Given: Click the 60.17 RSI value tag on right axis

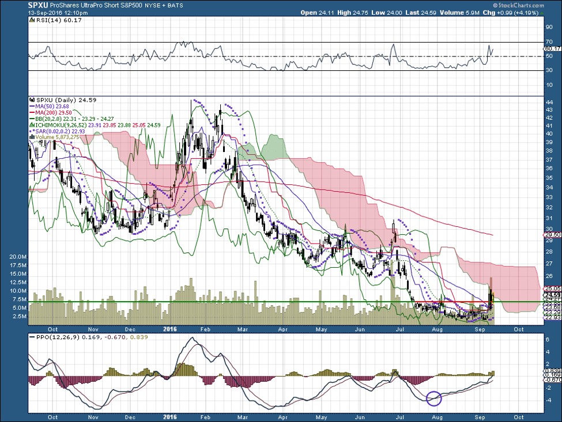Looking at the screenshot, I should (x=552, y=49).
